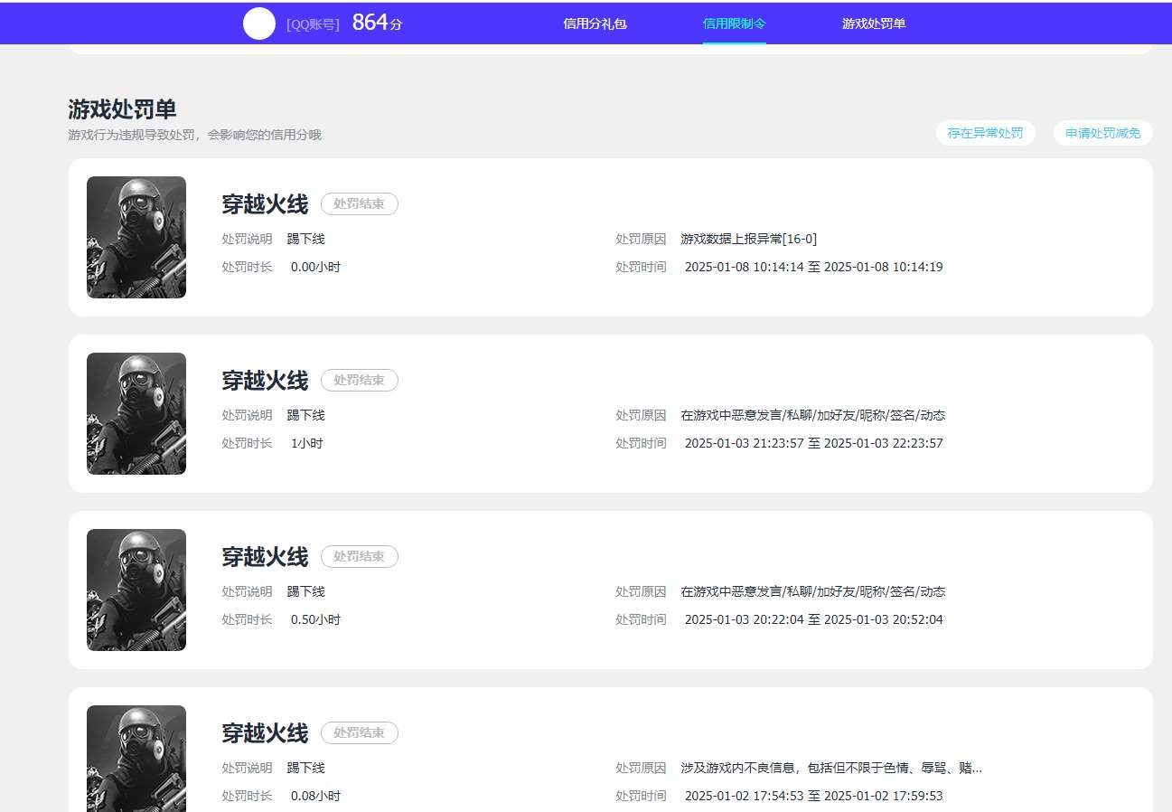Click the 处罚结束 badge on the first card

coord(359,203)
